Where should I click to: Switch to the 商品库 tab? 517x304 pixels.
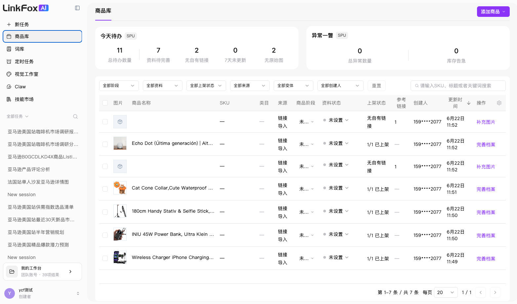click(x=103, y=11)
